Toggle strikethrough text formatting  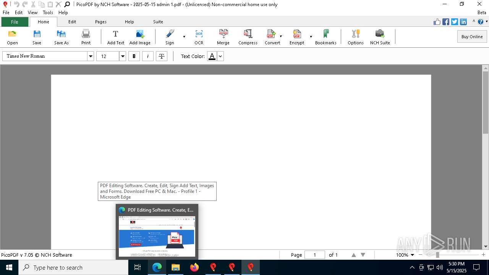[x=162, y=56]
